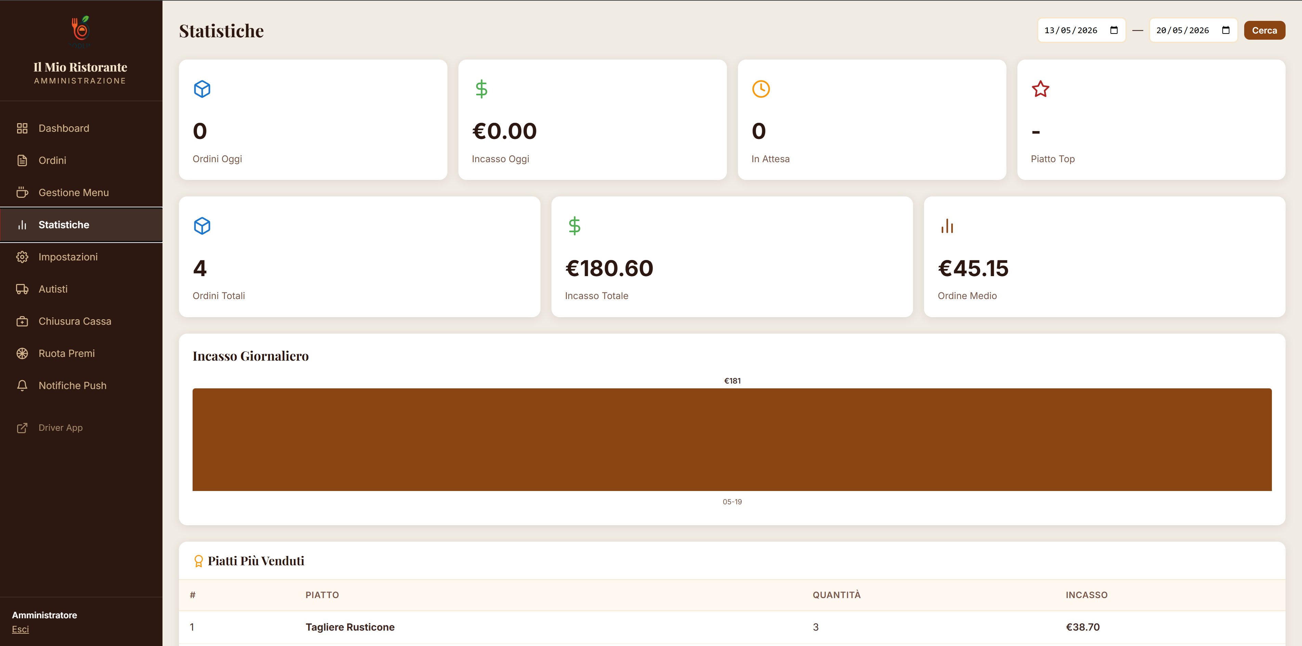The image size is (1302, 646).
Task: Go to Ruota Premi page
Action: click(x=81, y=353)
